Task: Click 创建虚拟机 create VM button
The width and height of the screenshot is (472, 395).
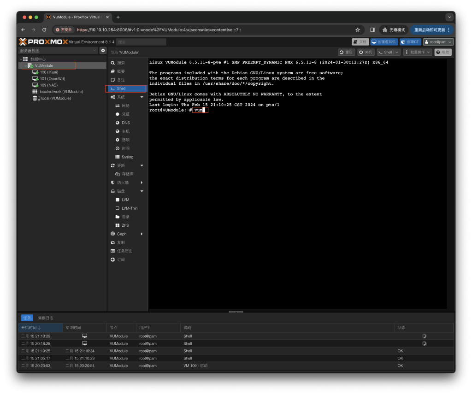Action: tap(384, 42)
